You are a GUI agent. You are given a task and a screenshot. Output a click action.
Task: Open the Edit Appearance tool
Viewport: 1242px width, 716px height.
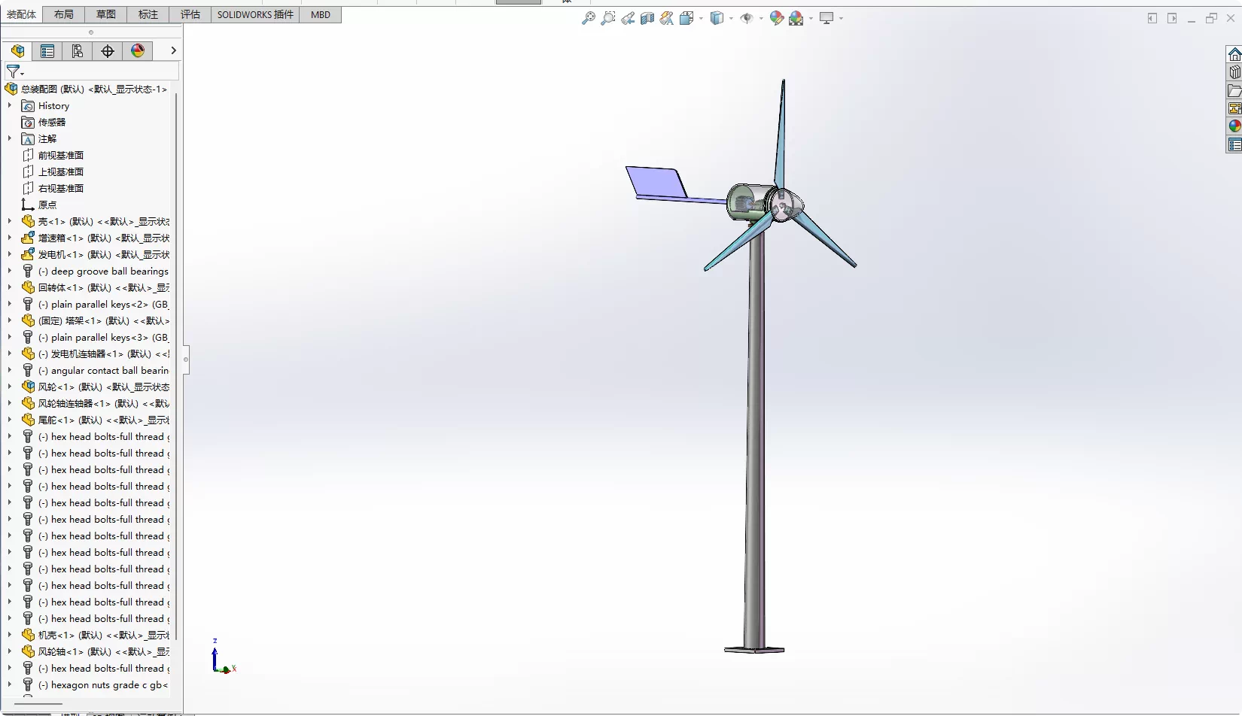pos(777,18)
